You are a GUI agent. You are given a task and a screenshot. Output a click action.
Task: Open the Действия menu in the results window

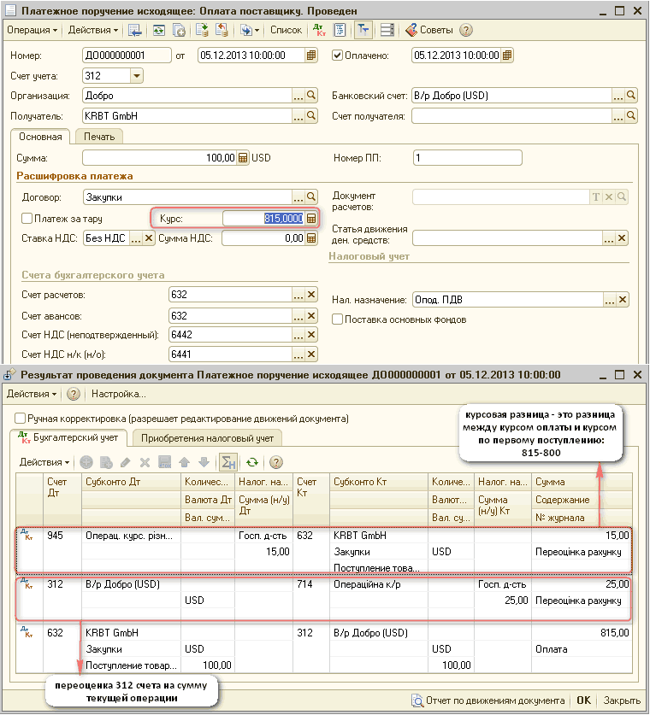pyautogui.click(x=32, y=394)
